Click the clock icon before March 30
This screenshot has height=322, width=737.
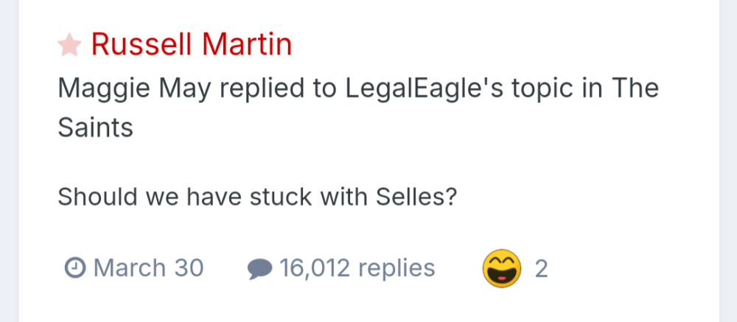click(x=75, y=267)
